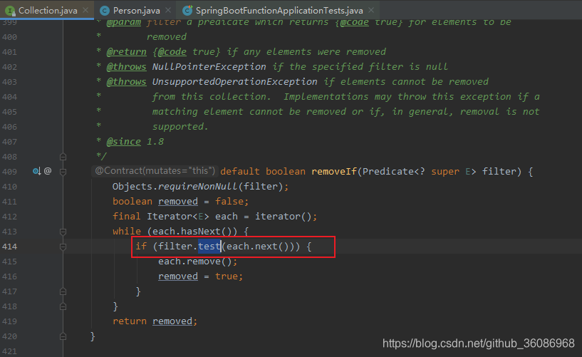Collapse the removeIf method fold at line 409
The width and height of the screenshot is (582, 357).
tap(63, 172)
